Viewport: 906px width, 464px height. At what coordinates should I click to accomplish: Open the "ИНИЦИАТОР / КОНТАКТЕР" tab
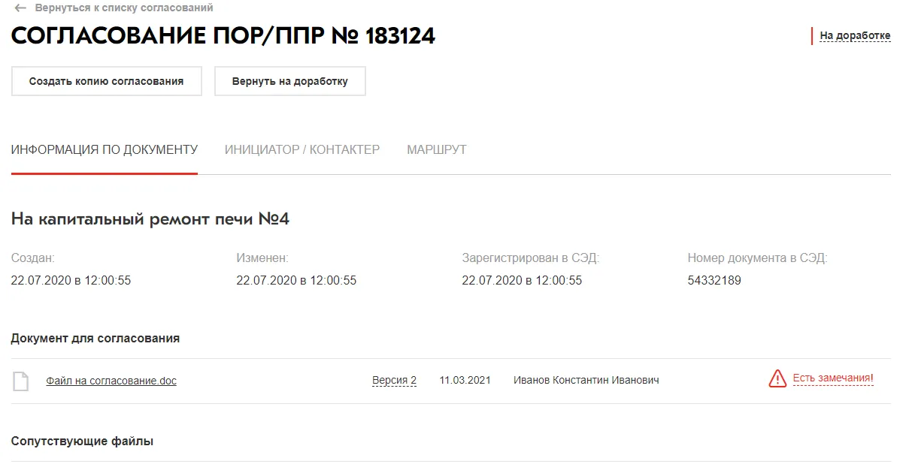click(x=302, y=149)
